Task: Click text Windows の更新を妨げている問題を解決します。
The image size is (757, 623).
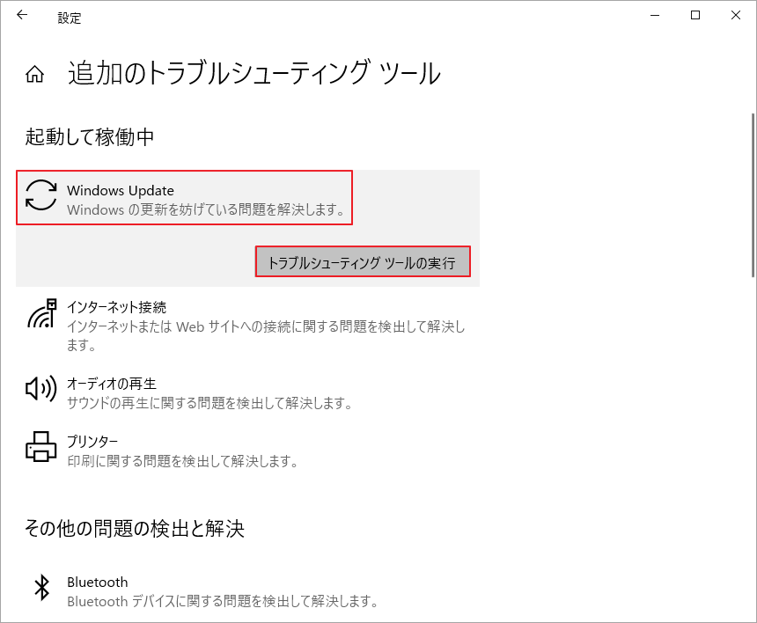Action: tap(206, 209)
